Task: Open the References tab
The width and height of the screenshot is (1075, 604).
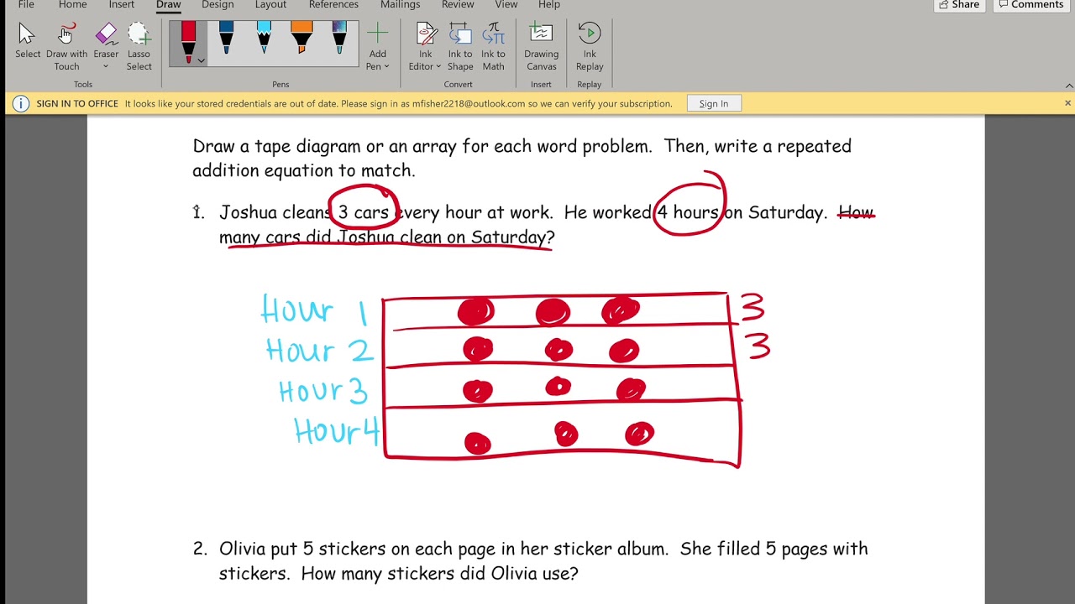Action: tap(333, 5)
